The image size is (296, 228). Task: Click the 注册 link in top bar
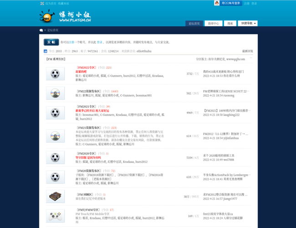coord(247,3)
